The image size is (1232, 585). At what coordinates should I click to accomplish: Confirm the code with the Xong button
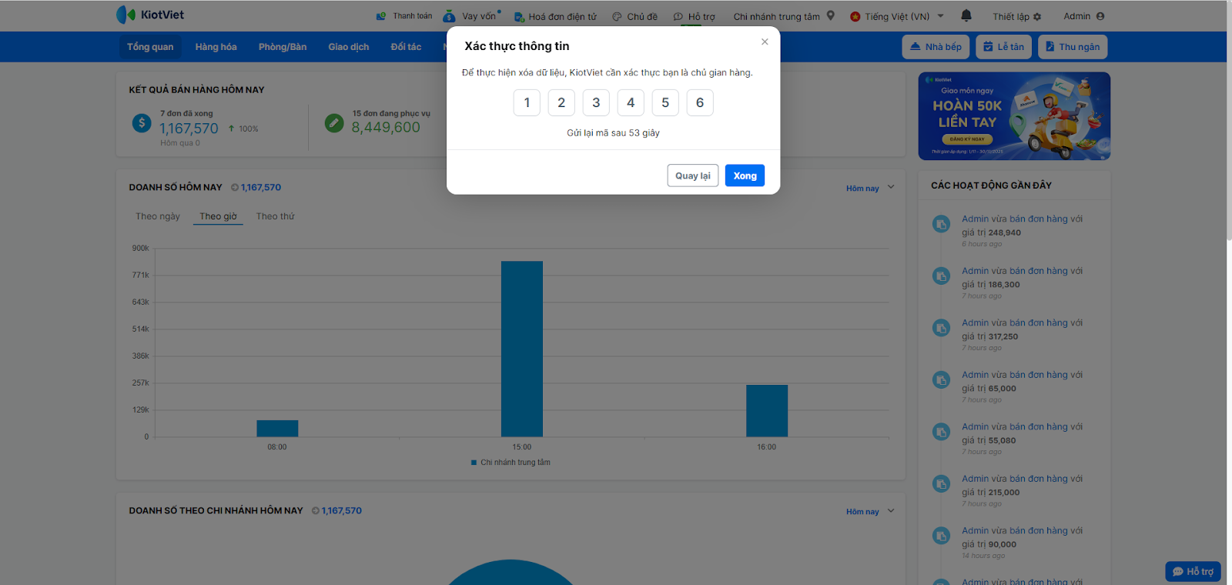pyautogui.click(x=745, y=175)
